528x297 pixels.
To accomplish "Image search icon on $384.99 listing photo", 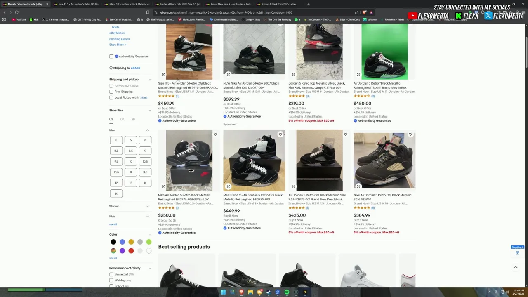I will pyautogui.click(x=358, y=186).
